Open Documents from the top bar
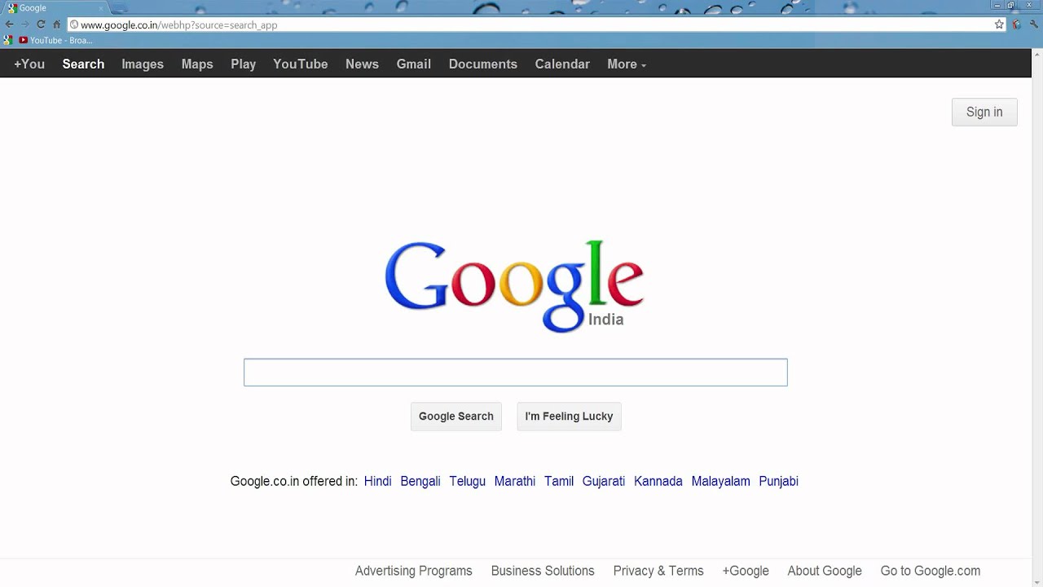 pyautogui.click(x=483, y=64)
